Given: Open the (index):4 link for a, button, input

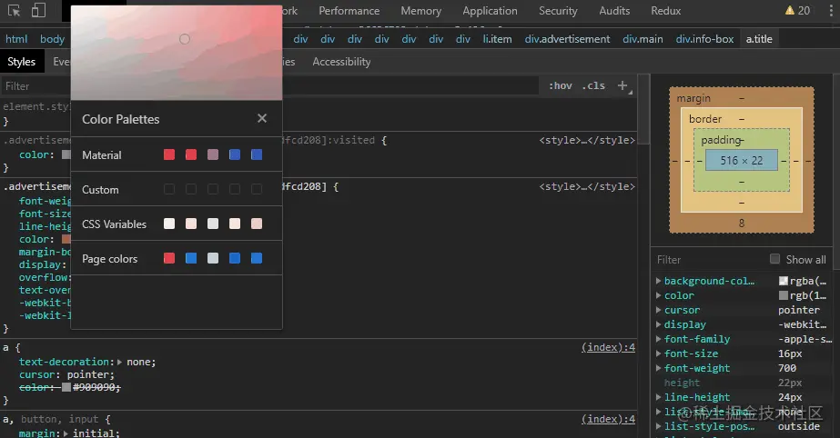Looking at the screenshot, I should (x=608, y=419).
